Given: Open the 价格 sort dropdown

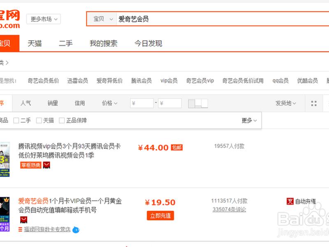Looking at the screenshot, I should [x=109, y=103].
